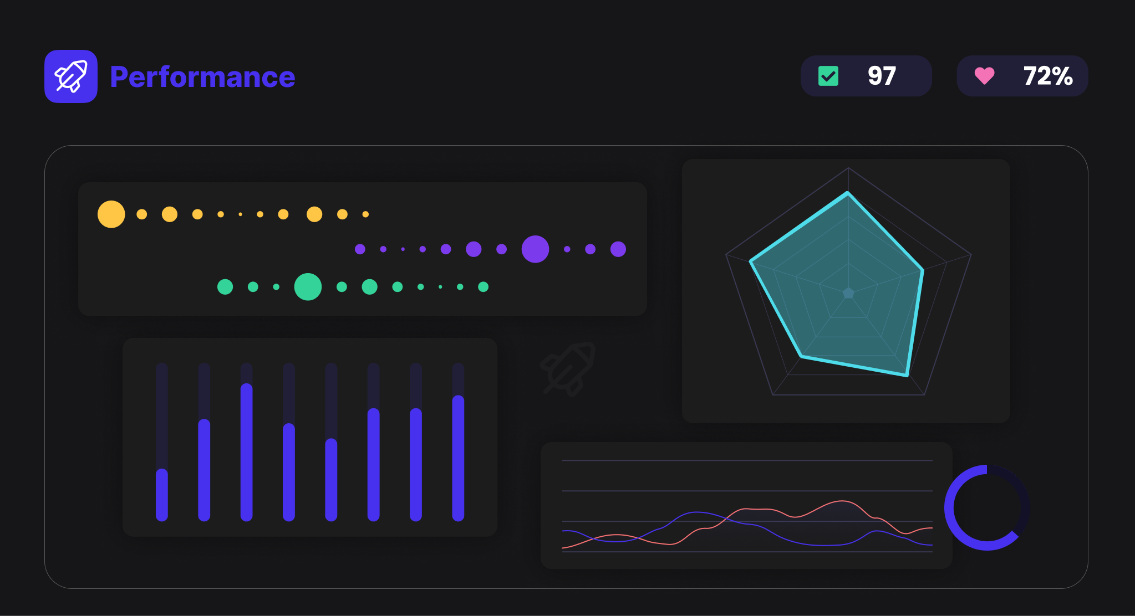1135x616 pixels.
Task: Click the green checkmark icon
Action: pos(828,76)
